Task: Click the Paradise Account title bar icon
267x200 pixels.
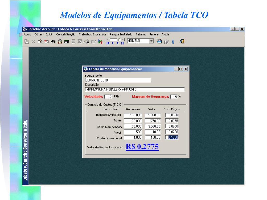Action: click(x=25, y=29)
